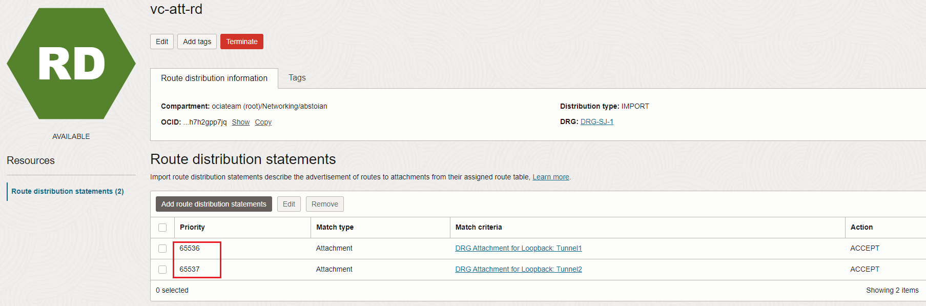Open DRG Attachment for Loopback: Tunnel1 link
Viewport: 926px width, 306px height.
point(518,248)
